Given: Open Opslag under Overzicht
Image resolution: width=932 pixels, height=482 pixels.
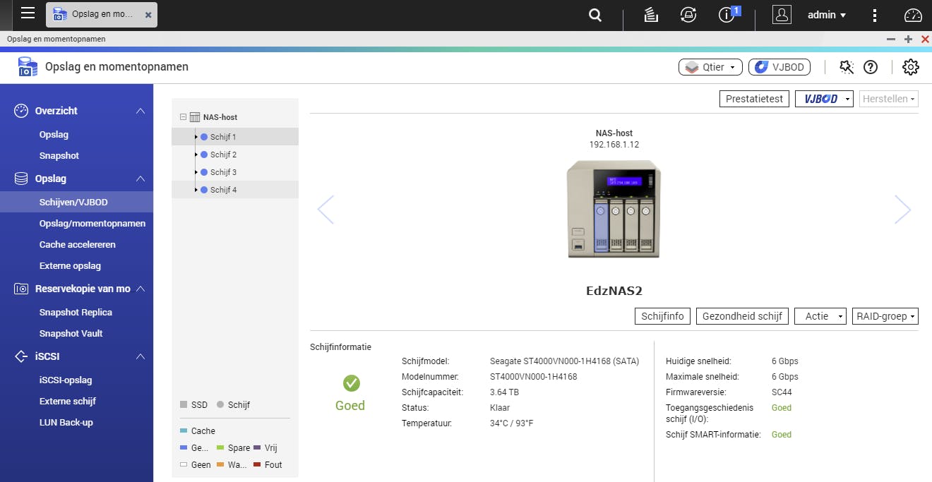Looking at the screenshot, I should [54, 135].
